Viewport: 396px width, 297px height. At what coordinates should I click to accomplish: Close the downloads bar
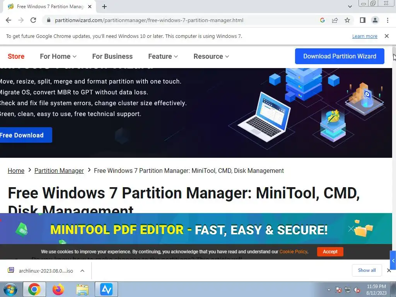[x=389, y=270]
